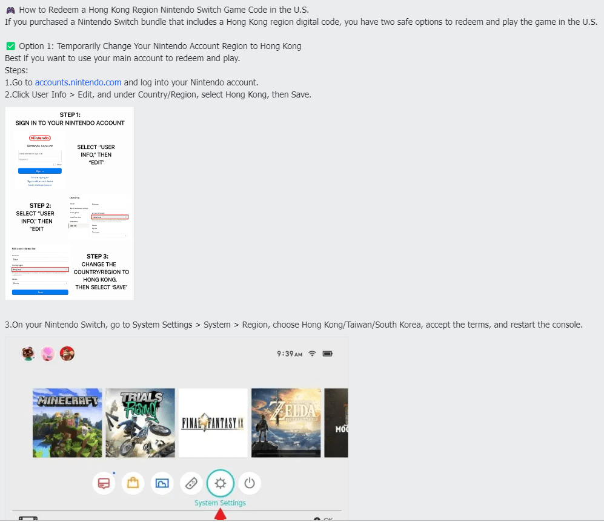Open the Album icon on Switch home
Screen dimensions: 604x522
(162, 483)
